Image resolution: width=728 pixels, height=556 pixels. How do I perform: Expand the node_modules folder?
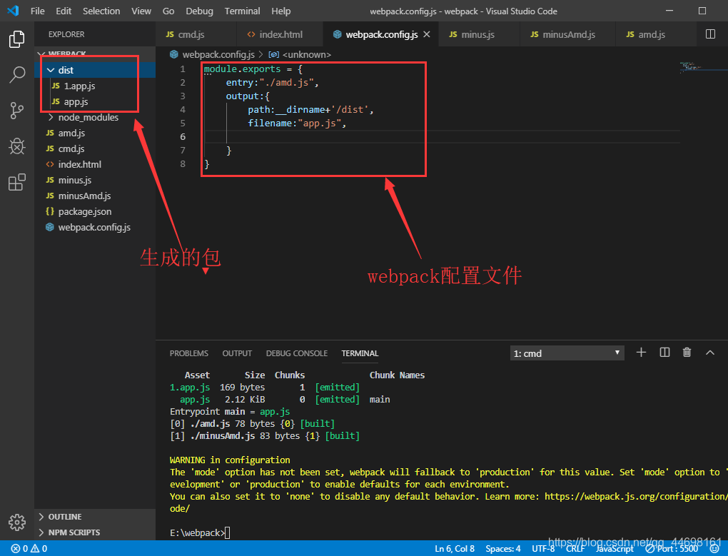click(x=89, y=118)
